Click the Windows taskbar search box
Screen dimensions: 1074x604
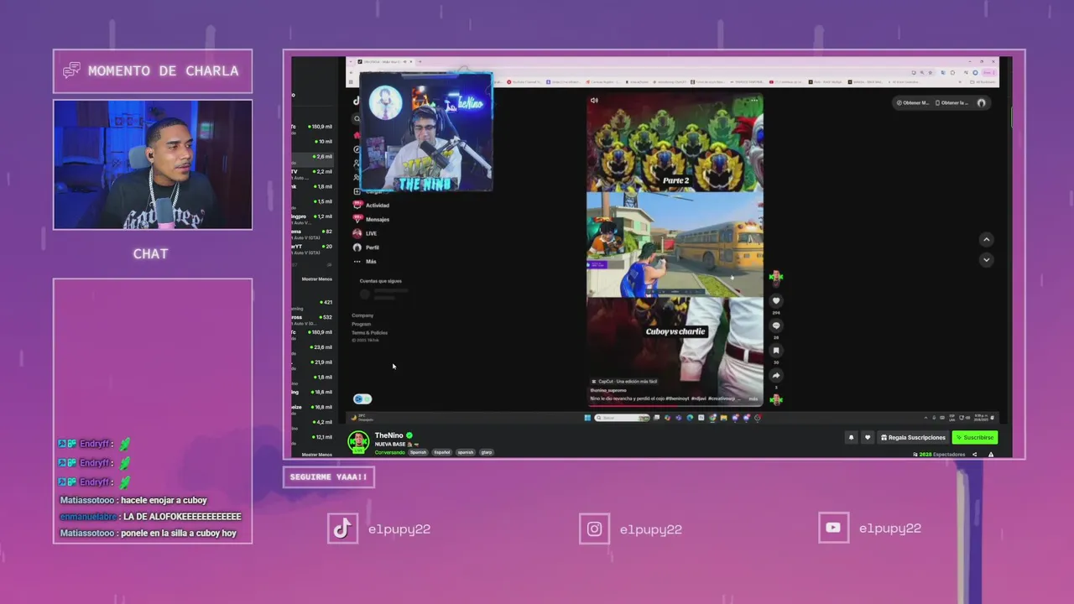coord(622,418)
